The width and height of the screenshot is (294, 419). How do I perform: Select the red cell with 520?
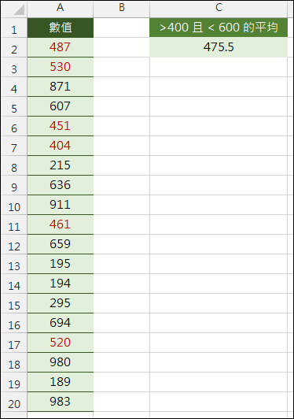click(61, 343)
